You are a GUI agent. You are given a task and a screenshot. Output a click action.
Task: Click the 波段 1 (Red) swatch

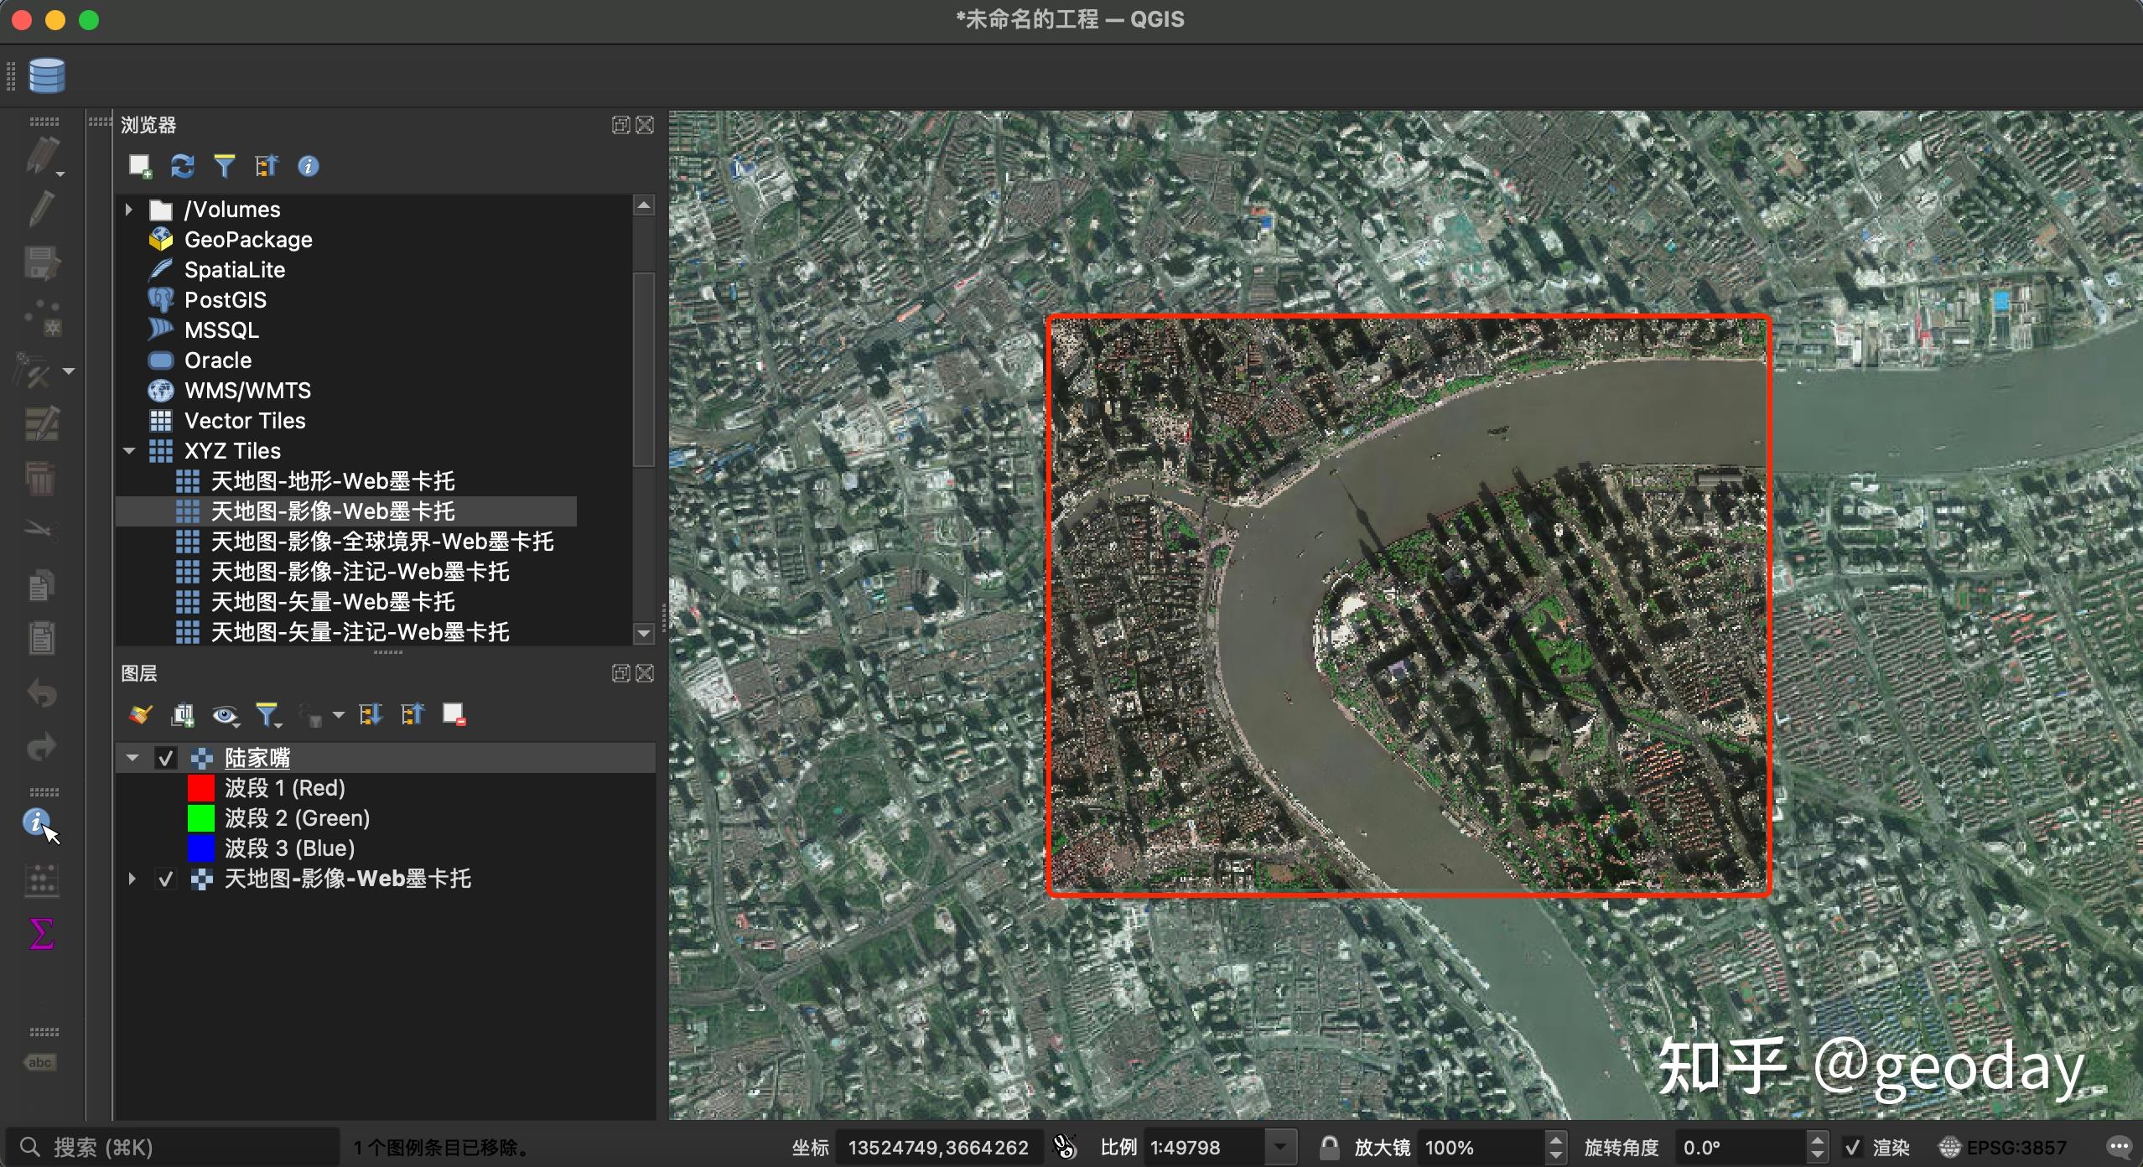tap(200, 788)
